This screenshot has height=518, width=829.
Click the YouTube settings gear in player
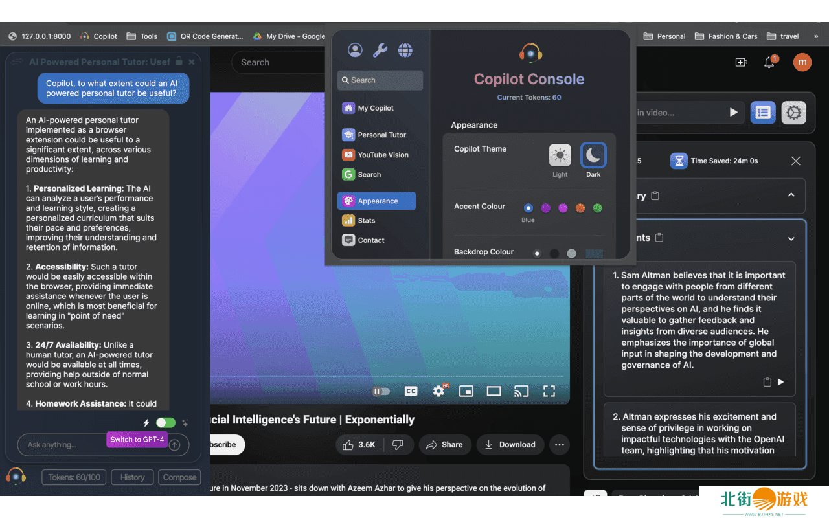438,391
